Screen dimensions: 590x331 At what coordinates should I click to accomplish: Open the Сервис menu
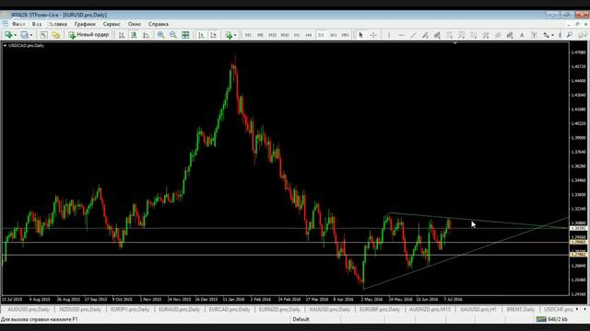click(112, 24)
